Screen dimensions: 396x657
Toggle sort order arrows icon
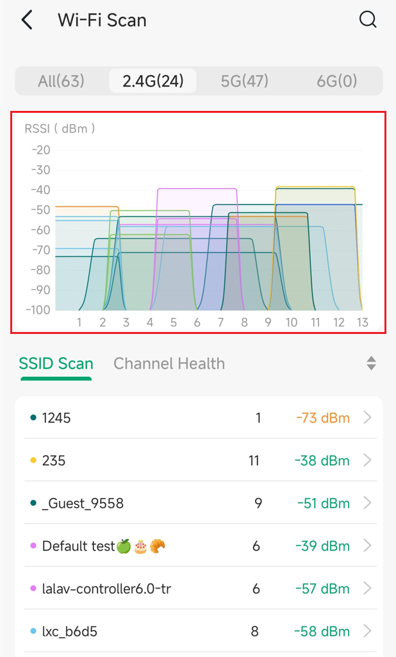[371, 363]
